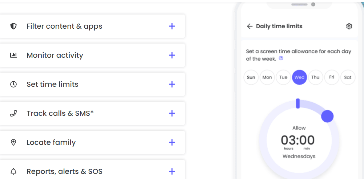Click the bell icon beside Reports, alerts & SOS
The image size is (364, 179).
pyautogui.click(x=13, y=171)
